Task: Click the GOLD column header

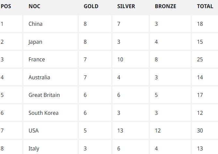Action: [91, 6]
